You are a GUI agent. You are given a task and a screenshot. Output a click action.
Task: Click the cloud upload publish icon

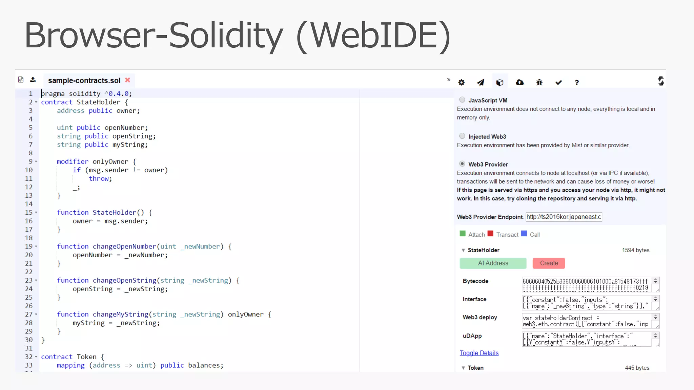tap(519, 82)
